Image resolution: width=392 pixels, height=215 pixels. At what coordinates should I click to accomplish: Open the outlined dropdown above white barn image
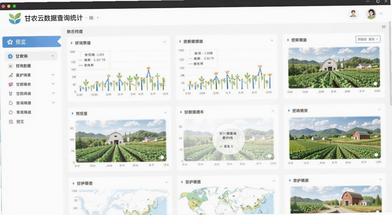pyautogui.click(x=368, y=39)
